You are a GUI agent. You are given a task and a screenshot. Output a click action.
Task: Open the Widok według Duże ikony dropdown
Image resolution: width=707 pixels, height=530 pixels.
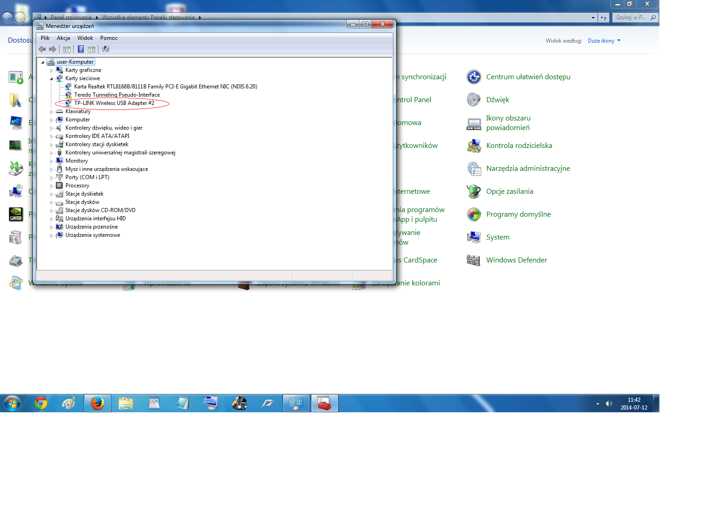point(604,41)
